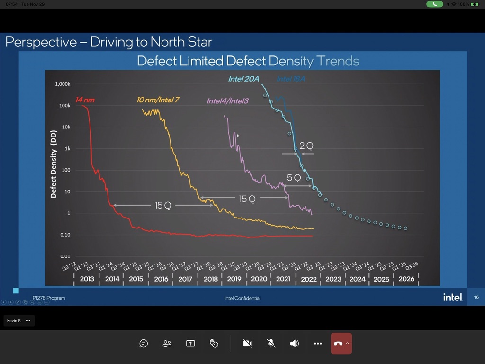
Task: Toggle slideshow subtitles button
Action: click(39, 302)
